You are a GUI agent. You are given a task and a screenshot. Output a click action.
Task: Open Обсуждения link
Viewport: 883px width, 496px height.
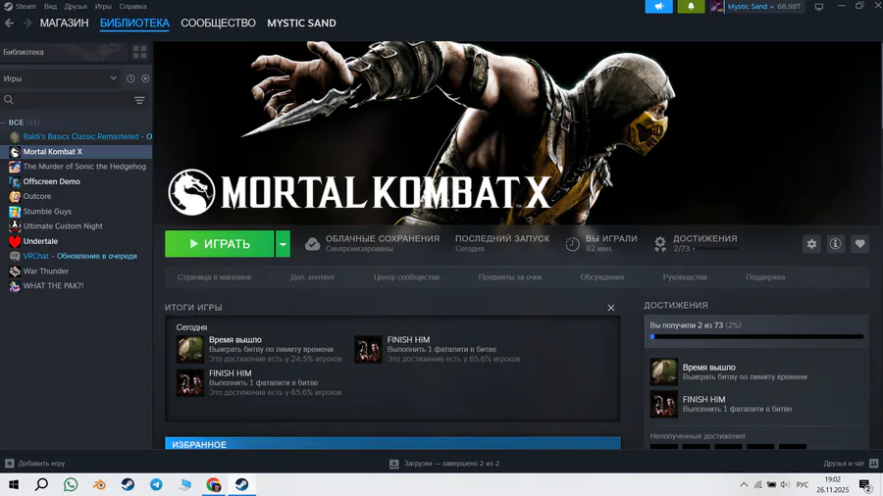(x=602, y=277)
